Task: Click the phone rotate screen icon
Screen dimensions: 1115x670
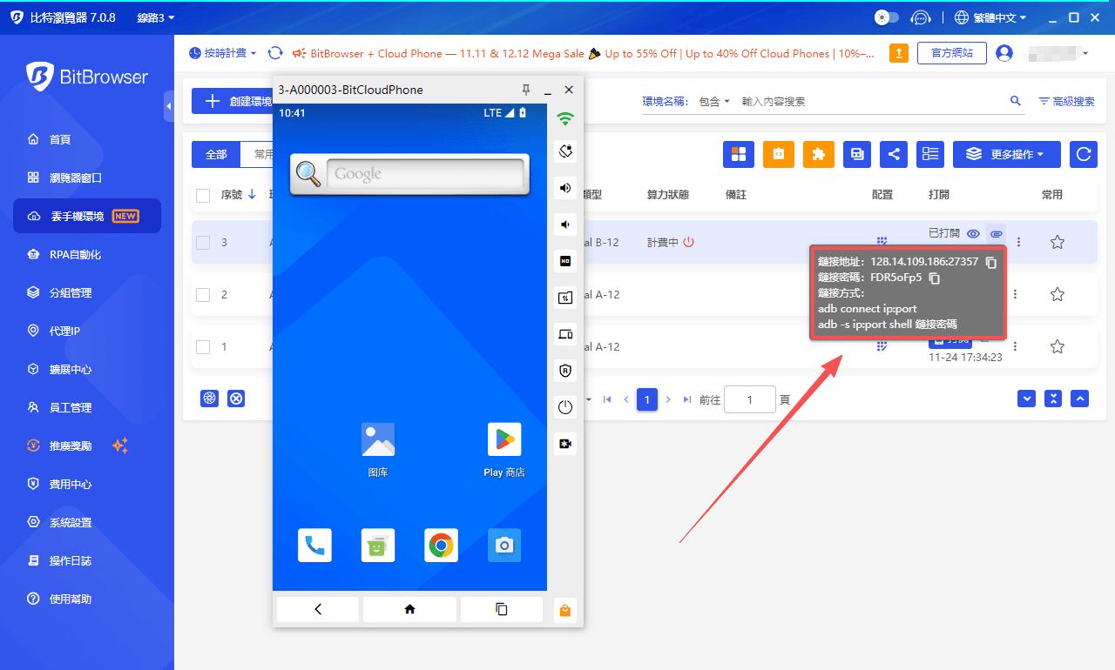Action: coord(565,151)
